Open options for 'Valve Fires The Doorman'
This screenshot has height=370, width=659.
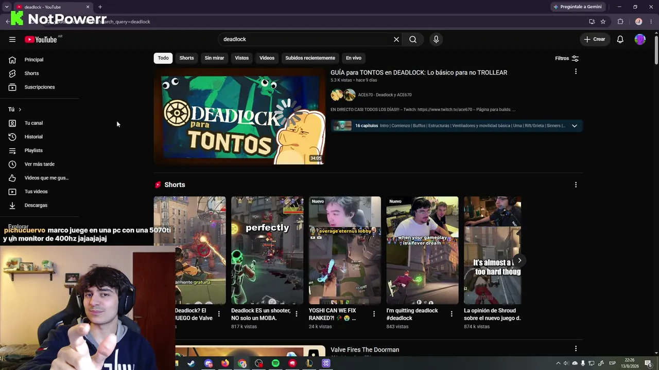coord(576,348)
